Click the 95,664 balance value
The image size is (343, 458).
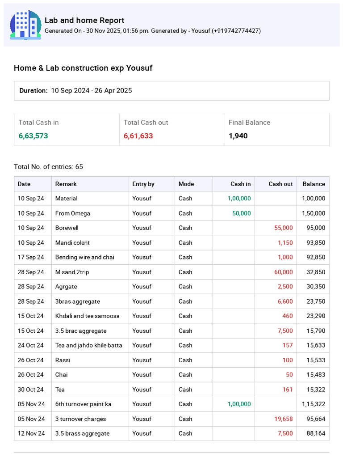(x=316, y=419)
